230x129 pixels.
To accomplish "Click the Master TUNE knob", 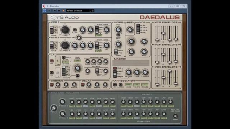I will click(x=137, y=72).
